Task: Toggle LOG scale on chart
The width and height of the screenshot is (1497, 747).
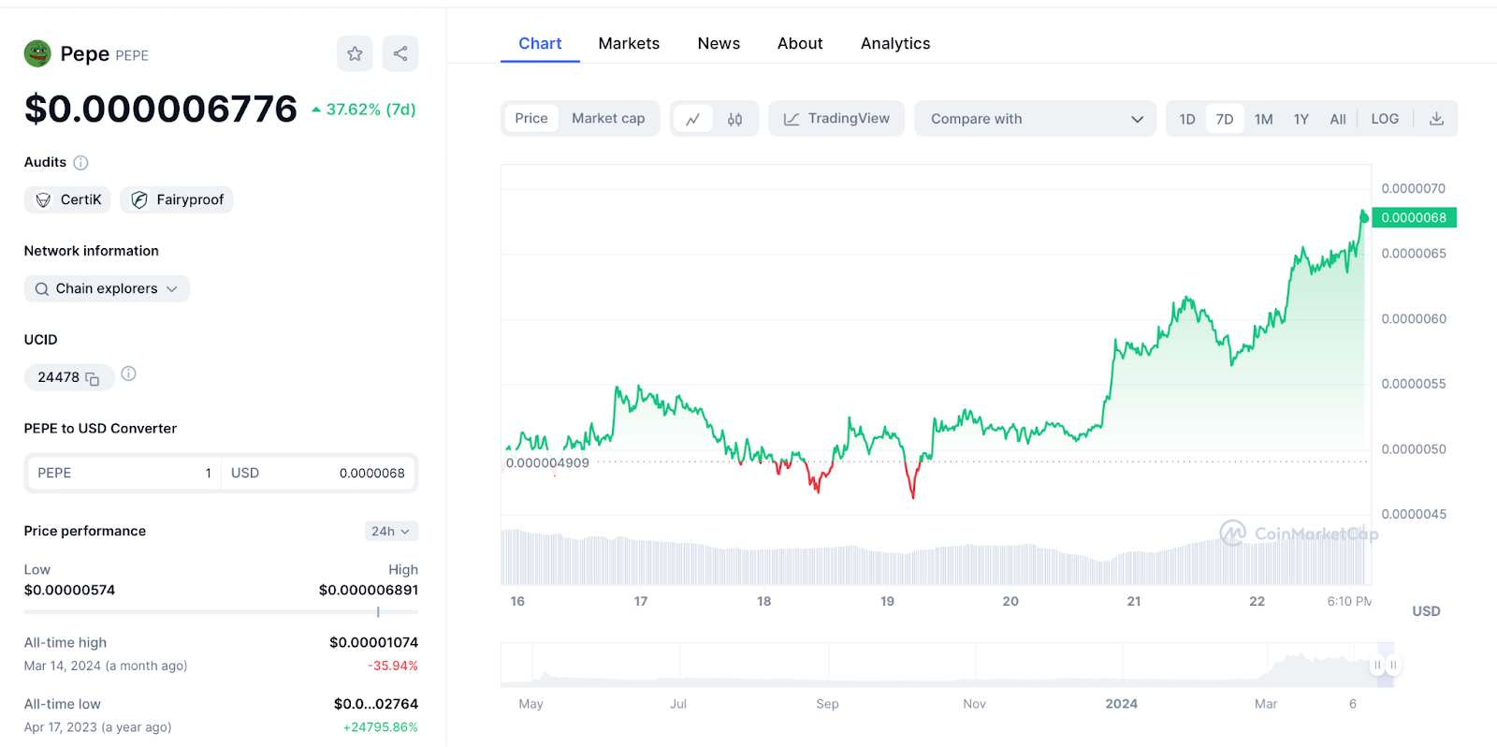Action: (1385, 119)
